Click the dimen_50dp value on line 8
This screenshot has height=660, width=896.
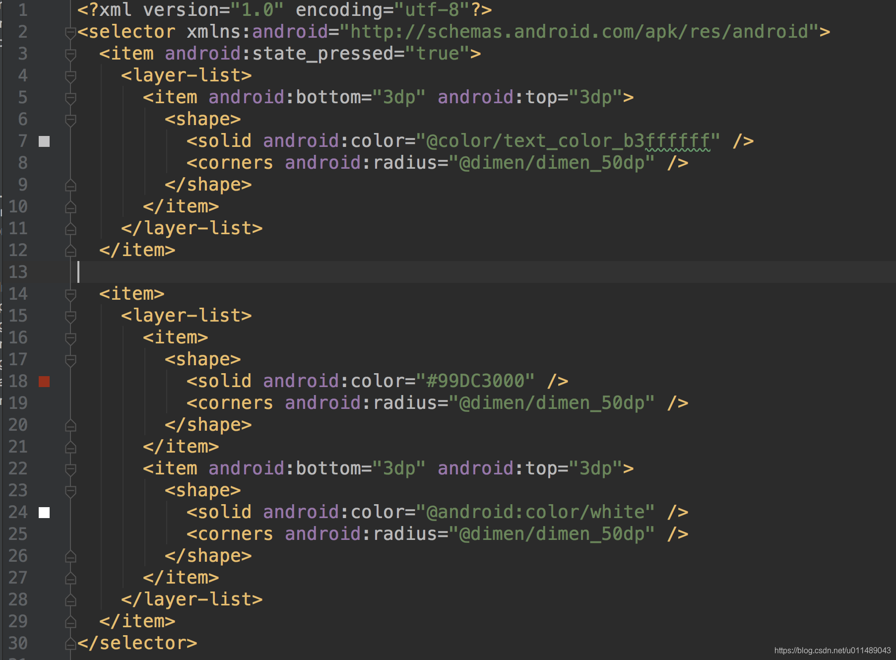[x=552, y=163]
